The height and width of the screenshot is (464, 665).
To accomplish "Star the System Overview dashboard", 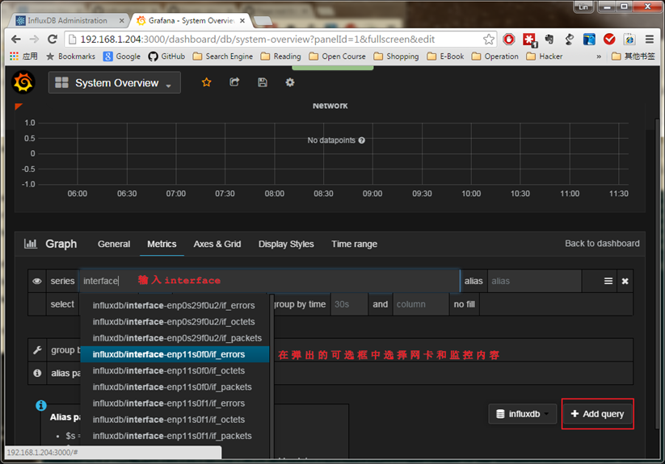I will coord(206,82).
